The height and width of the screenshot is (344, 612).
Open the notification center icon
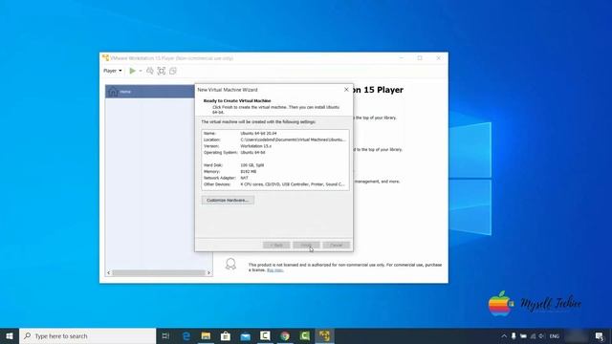click(600, 335)
